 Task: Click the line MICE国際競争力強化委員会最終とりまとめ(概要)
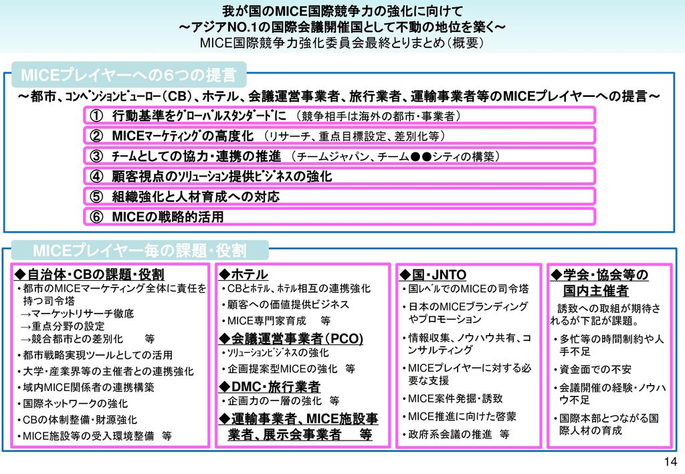(x=342, y=43)
